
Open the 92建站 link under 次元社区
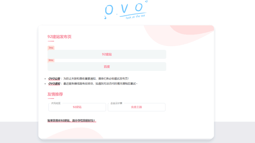point(77,107)
